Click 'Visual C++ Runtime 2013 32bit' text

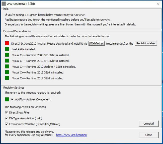[31, 72]
